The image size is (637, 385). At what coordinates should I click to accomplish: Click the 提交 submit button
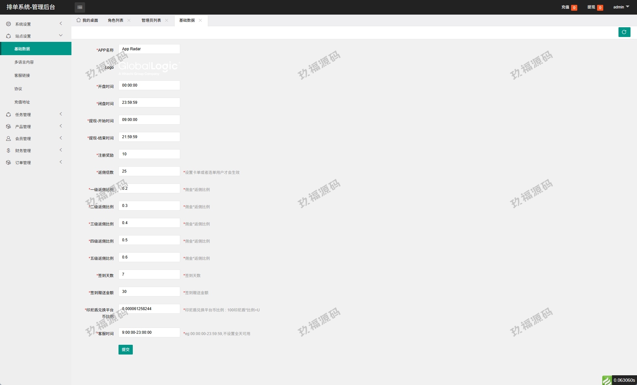(x=125, y=349)
